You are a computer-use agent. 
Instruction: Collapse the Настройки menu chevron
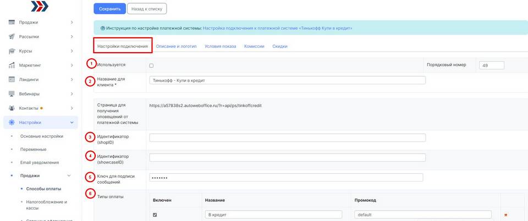tap(71, 123)
